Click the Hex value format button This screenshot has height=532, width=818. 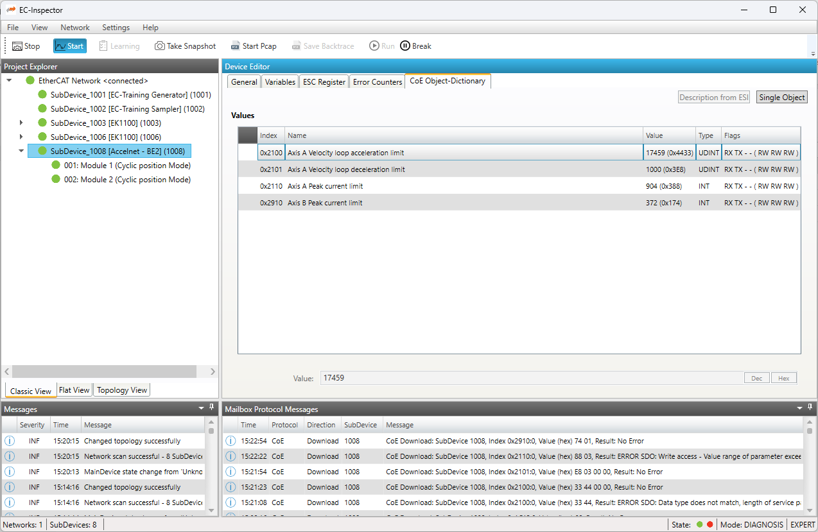coord(784,379)
